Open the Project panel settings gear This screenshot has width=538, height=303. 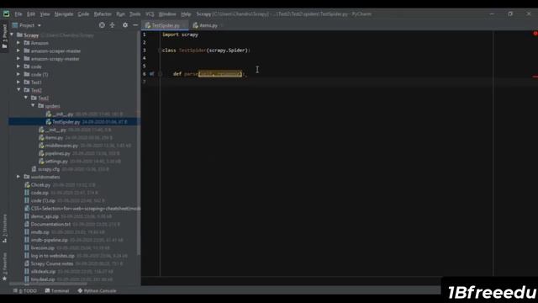(125, 25)
